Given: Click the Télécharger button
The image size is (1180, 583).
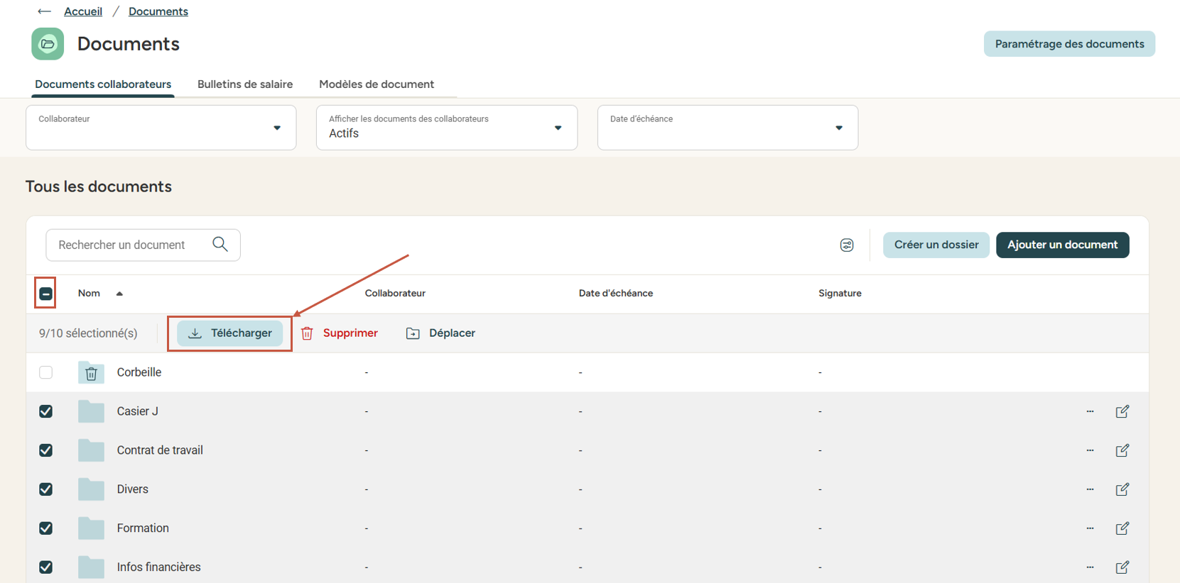Looking at the screenshot, I should 230,333.
